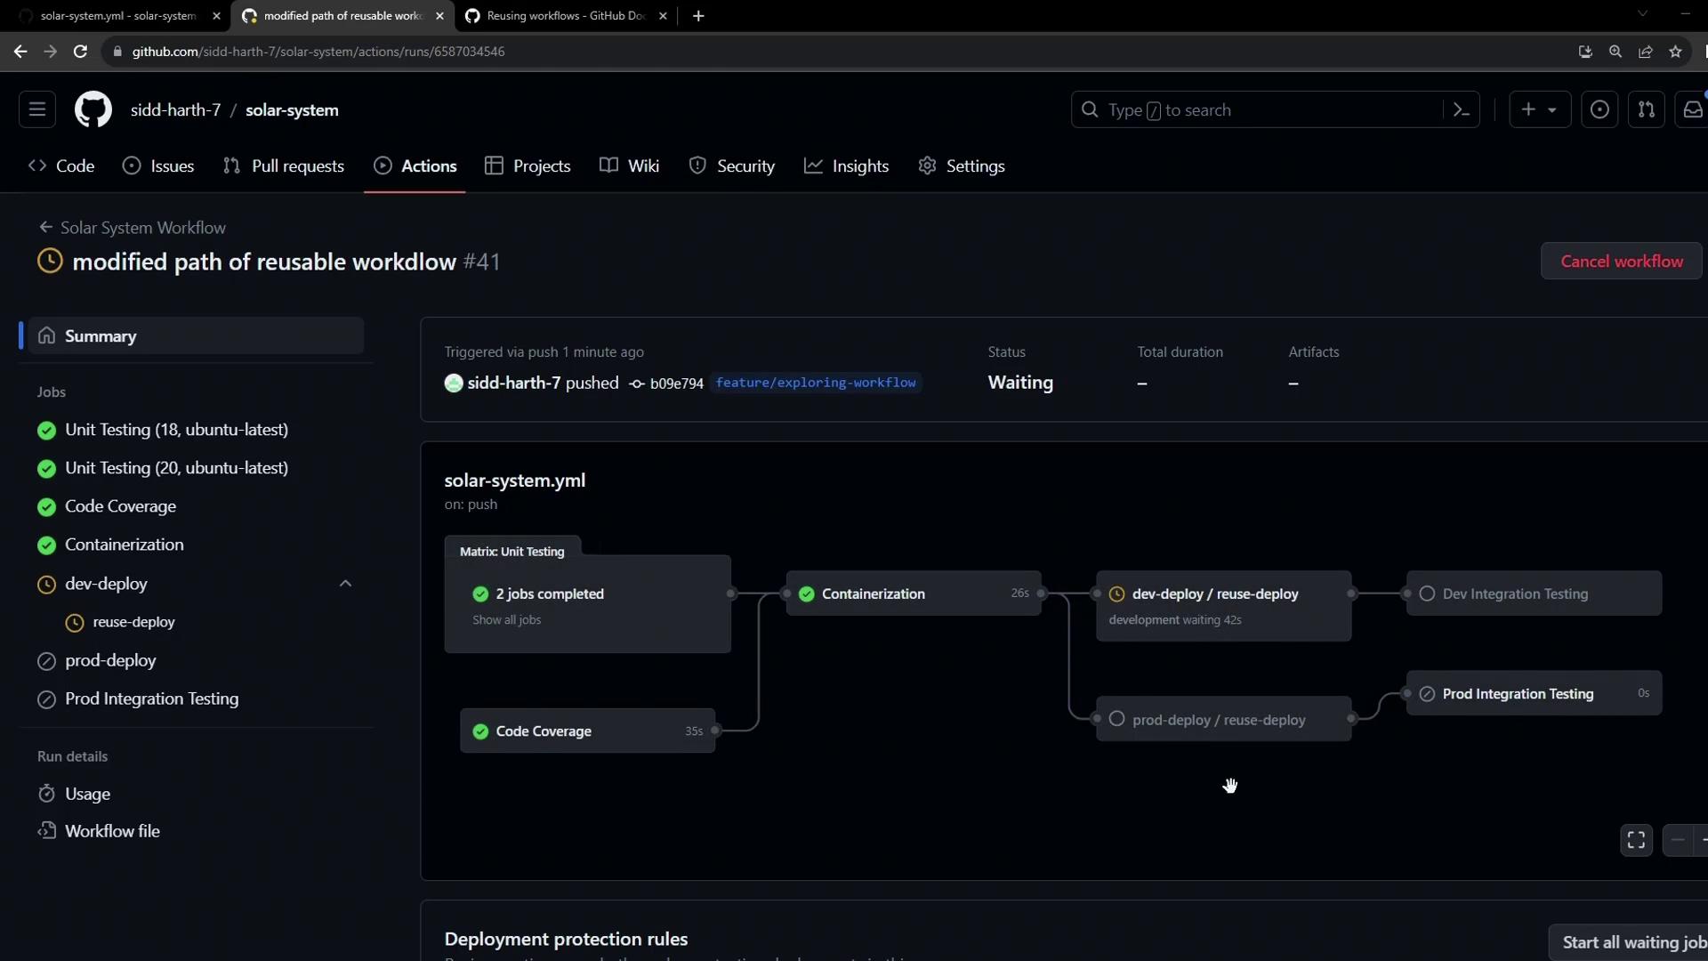Start all waiting jobs
This screenshot has width=1708, height=961.
pyautogui.click(x=1633, y=942)
